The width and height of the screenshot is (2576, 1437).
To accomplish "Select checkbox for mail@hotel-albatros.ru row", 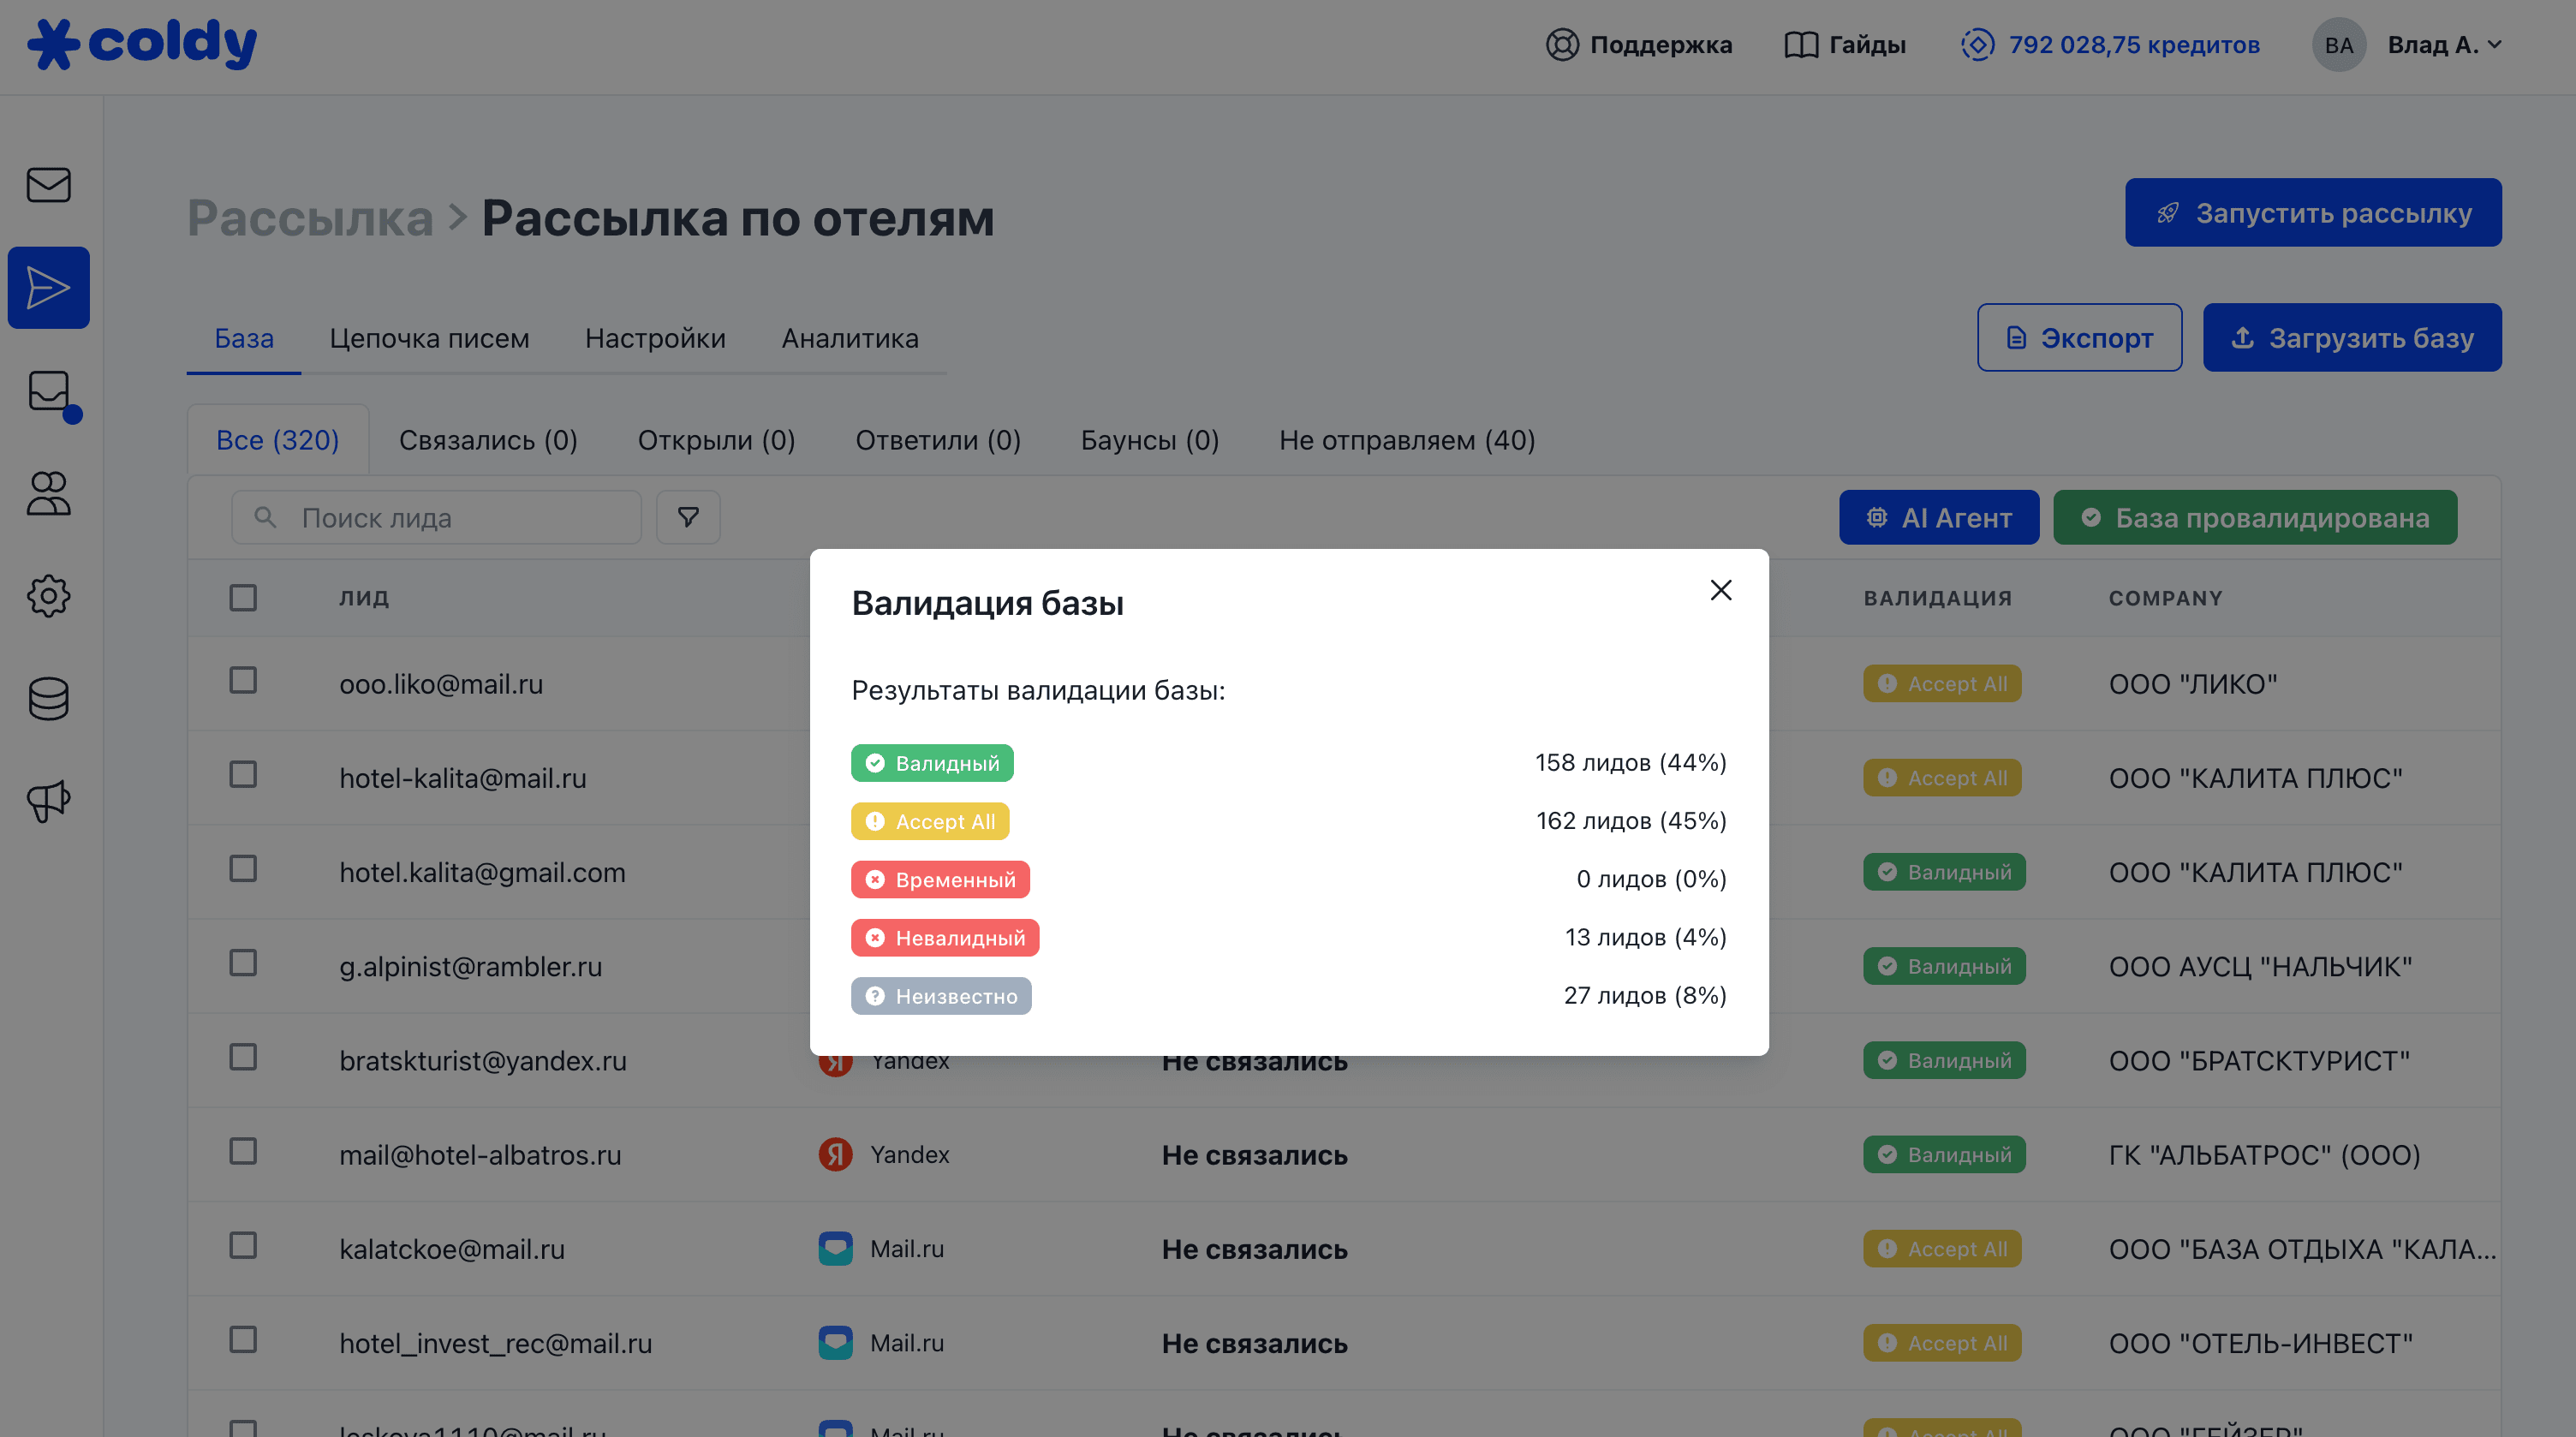I will [243, 1152].
